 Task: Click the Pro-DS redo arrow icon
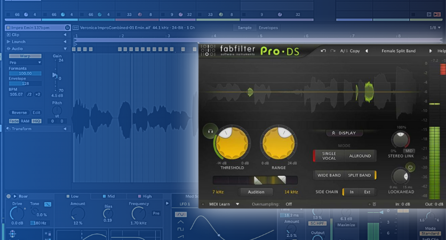(x=333, y=51)
